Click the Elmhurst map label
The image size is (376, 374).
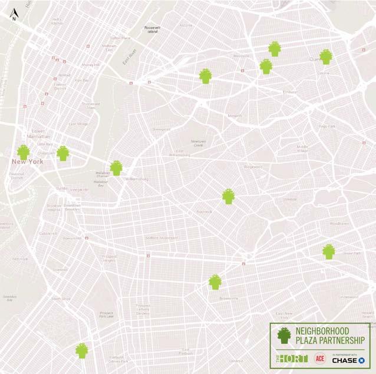(x=290, y=92)
